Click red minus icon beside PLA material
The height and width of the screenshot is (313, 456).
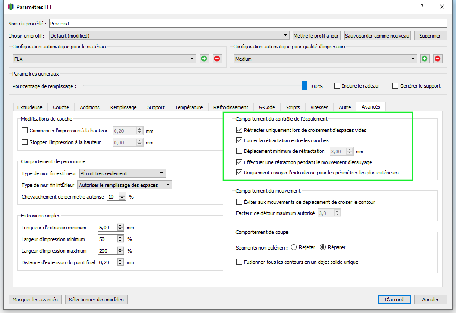click(217, 59)
